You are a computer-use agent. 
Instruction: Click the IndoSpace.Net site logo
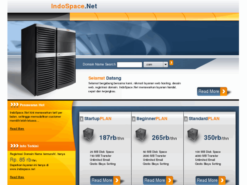pos(74,6)
